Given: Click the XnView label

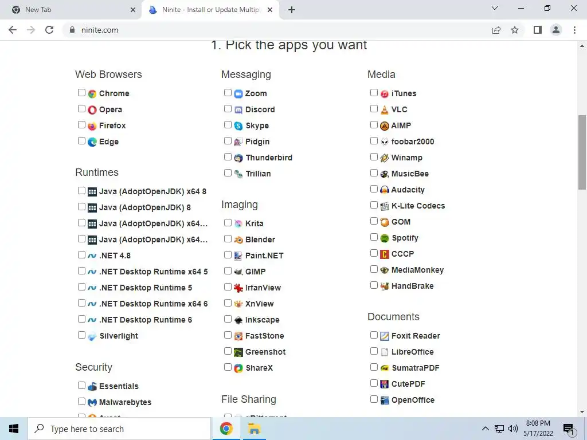Looking at the screenshot, I should coord(260,304).
